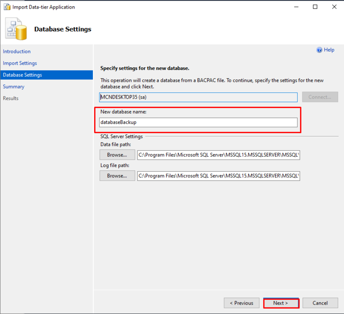
Task: Maximize the Import Data-tier Application window
Action: (x=315, y=7)
